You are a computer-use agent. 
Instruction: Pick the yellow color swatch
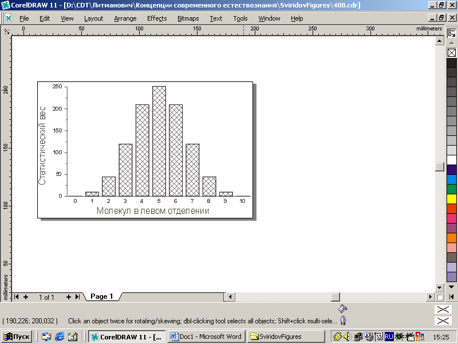[451, 199]
